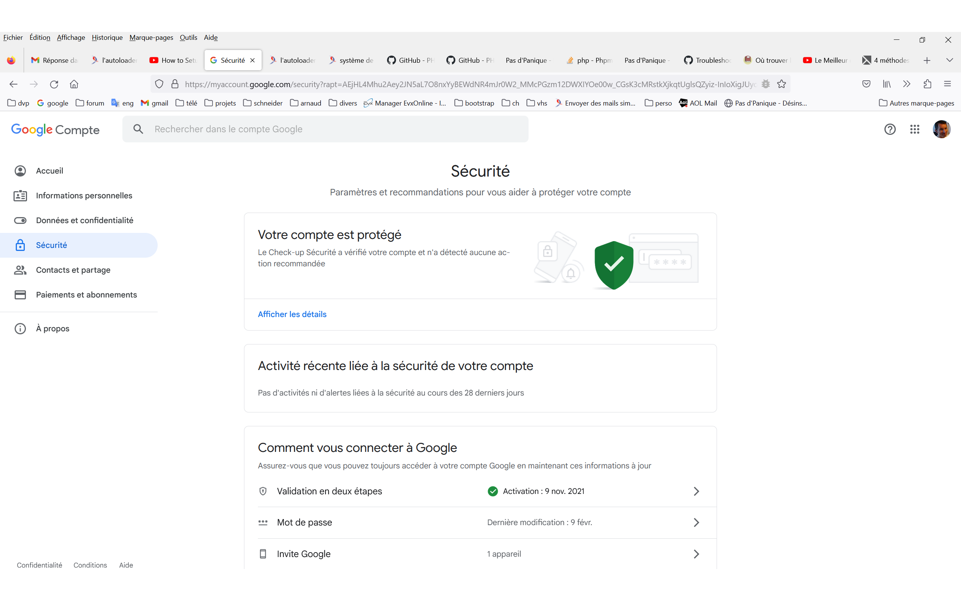Open Conditions footer link

pyautogui.click(x=90, y=565)
